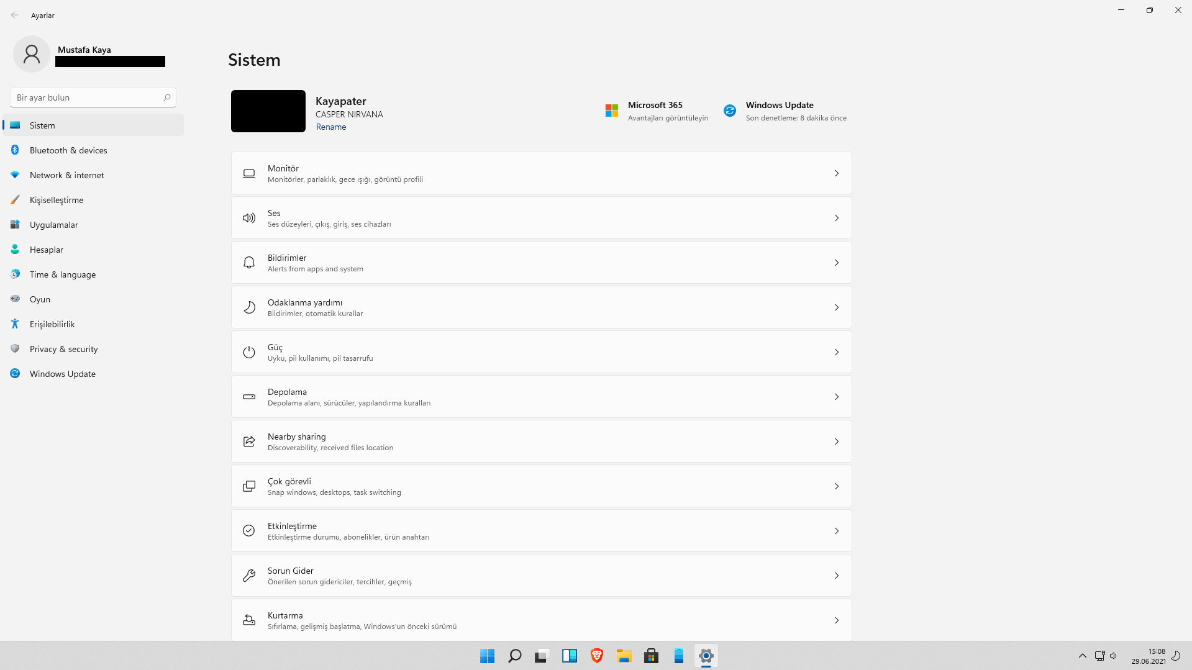The width and height of the screenshot is (1192, 670).
Task: Click Avantajları görüntüleyin under Microsoft 365
Action: pyautogui.click(x=668, y=118)
